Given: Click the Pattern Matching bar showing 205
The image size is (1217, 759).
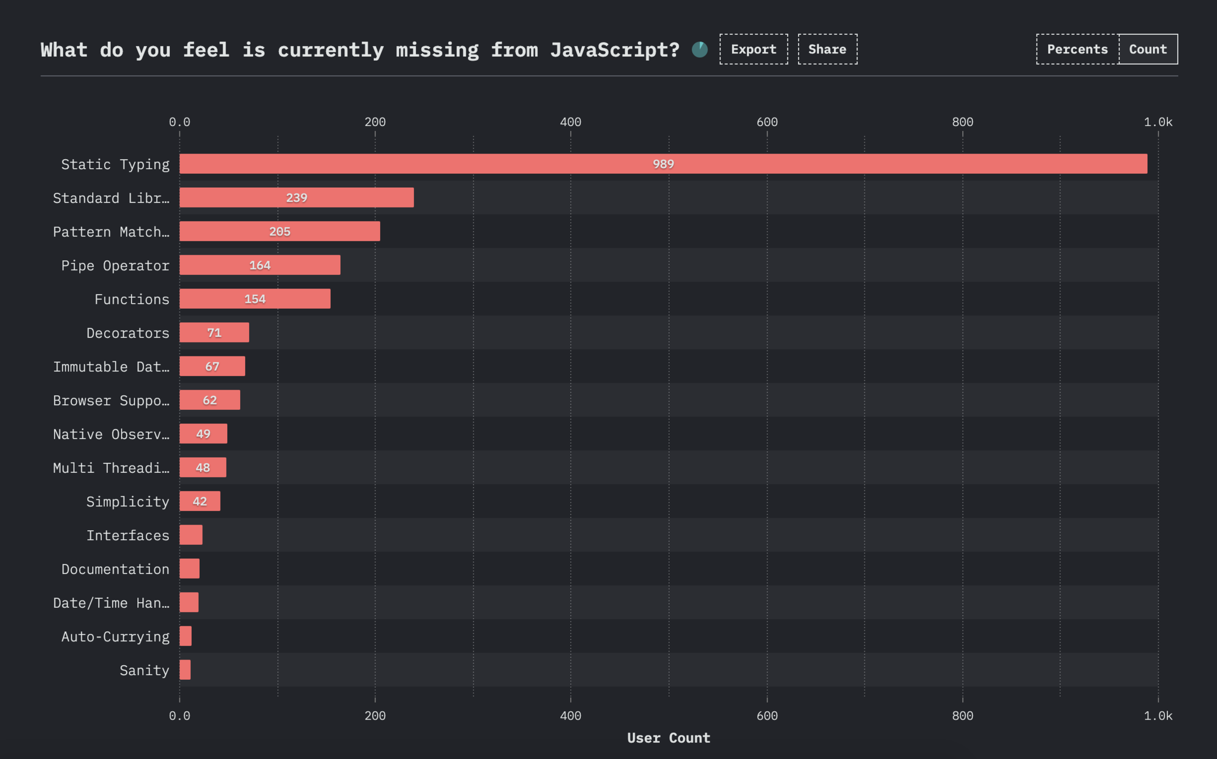Looking at the screenshot, I should (280, 232).
